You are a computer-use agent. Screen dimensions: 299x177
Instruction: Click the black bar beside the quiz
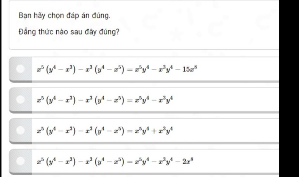point(289,88)
